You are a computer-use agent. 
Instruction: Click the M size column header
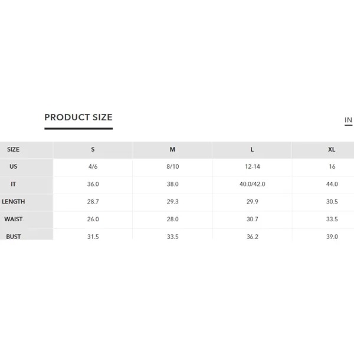coord(172,149)
